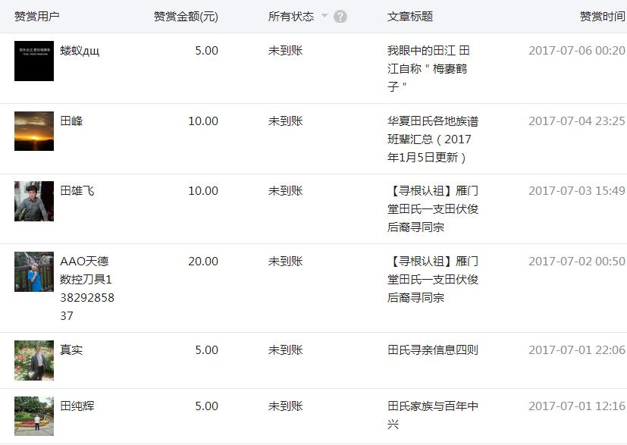
Task: Click the black avatar of 蝼蚁дщ
Action: pyautogui.click(x=34, y=61)
